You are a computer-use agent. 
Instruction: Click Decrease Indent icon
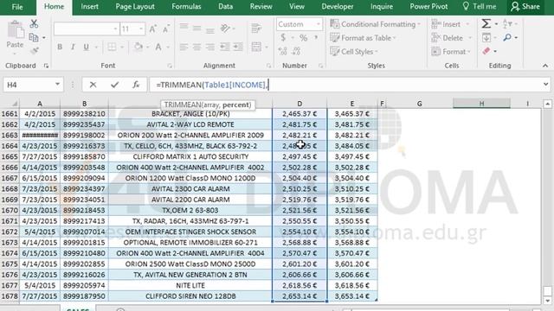224,47
